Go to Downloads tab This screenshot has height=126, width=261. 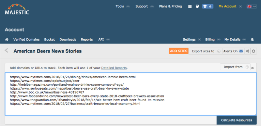pyautogui.click(x=68, y=40)
